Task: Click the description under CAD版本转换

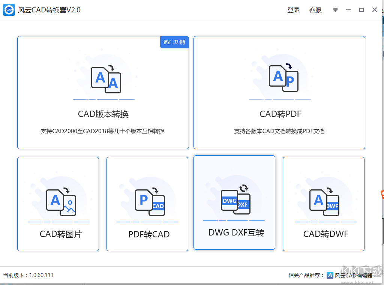Action: pyautogui.click(x=103, y=131)
